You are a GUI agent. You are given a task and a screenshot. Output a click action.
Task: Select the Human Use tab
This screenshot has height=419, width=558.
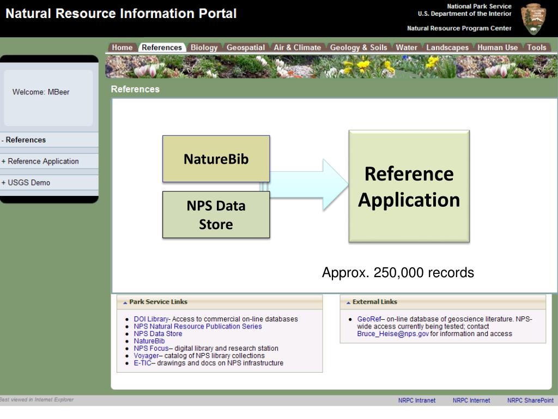[498, 47]
